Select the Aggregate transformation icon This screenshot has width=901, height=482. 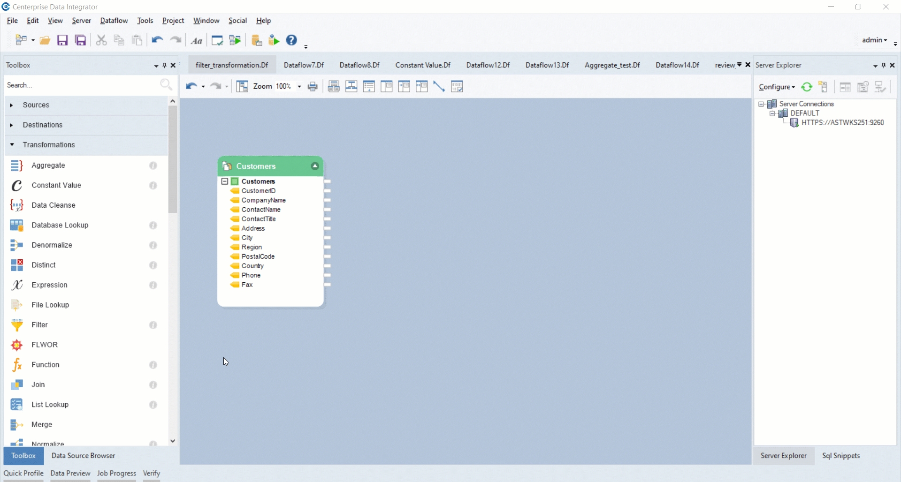coord(17,166)
